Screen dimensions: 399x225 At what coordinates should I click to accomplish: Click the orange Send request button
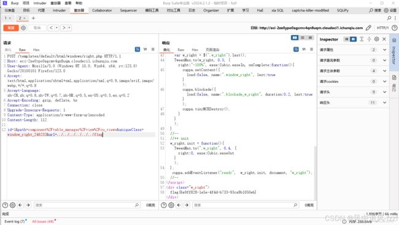11,28
